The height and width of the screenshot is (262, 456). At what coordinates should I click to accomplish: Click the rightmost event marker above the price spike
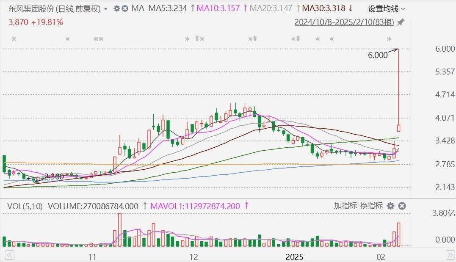coord(390,39)
